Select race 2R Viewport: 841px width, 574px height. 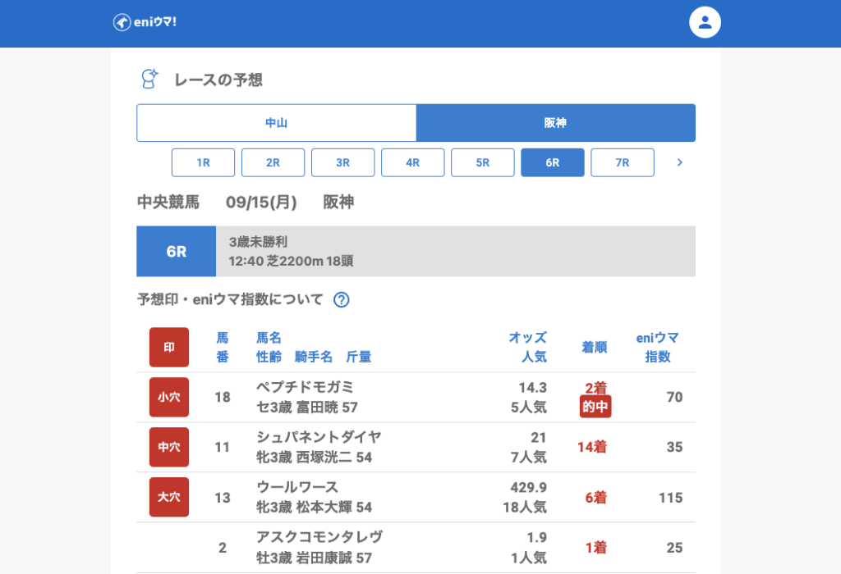pos(273,162)
